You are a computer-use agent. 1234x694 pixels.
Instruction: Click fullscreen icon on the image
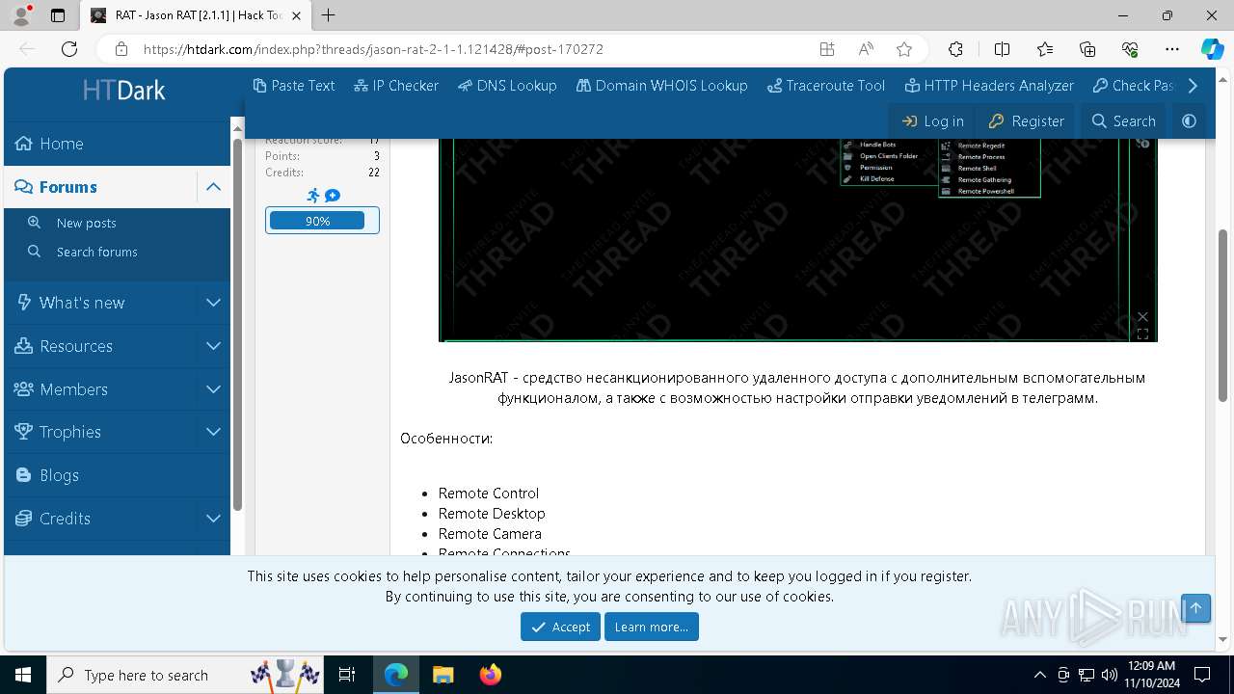point(1142,334)
